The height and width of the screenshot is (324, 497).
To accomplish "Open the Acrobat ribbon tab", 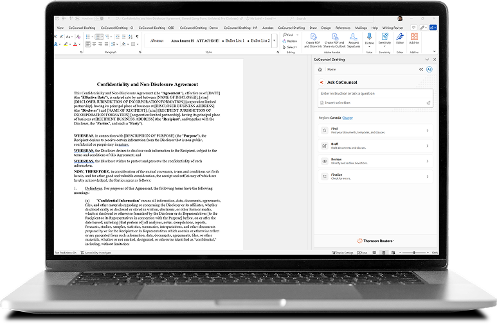I will tap(268, 28).
